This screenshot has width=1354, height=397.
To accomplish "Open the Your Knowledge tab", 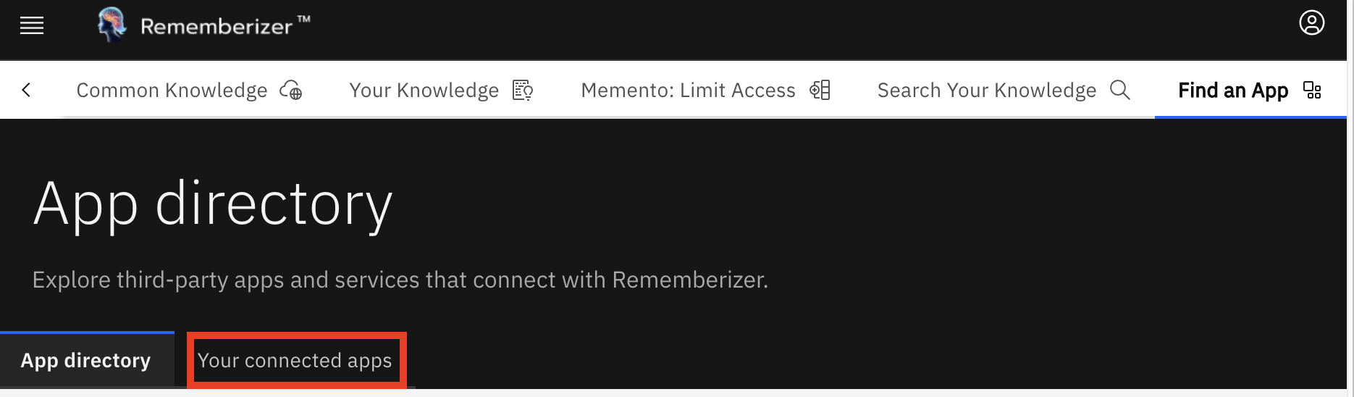I will [x=424, y=91].
